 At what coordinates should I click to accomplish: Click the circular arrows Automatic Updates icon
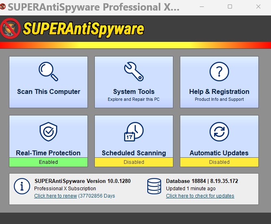[x=219, y=132]
